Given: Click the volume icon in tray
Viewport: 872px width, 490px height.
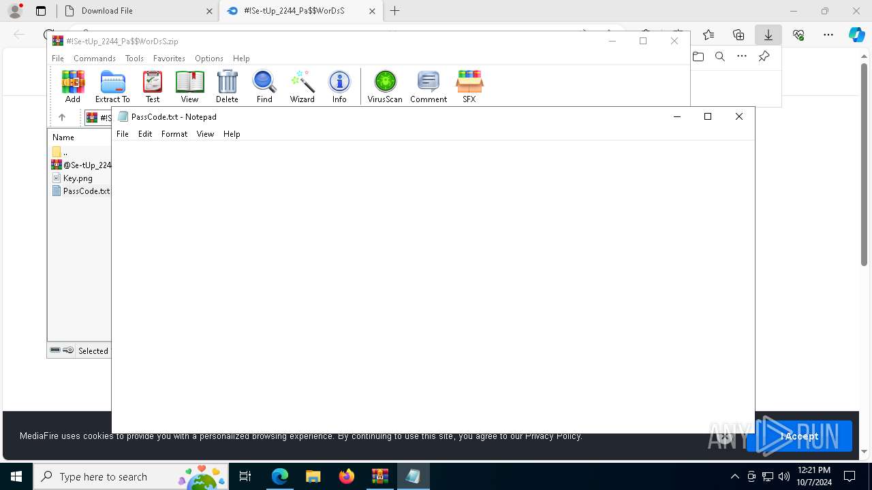Looking at the screenshot, I should pyautogui.click(x=784, y=476).
